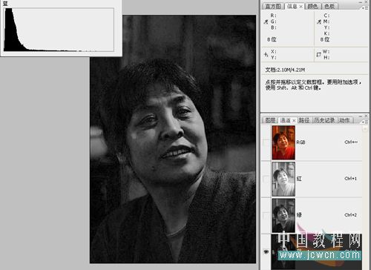The image size is (371, 270).
Task: Click the Channels panel scrollbar up arrow
Action: (x=365, y=128)
